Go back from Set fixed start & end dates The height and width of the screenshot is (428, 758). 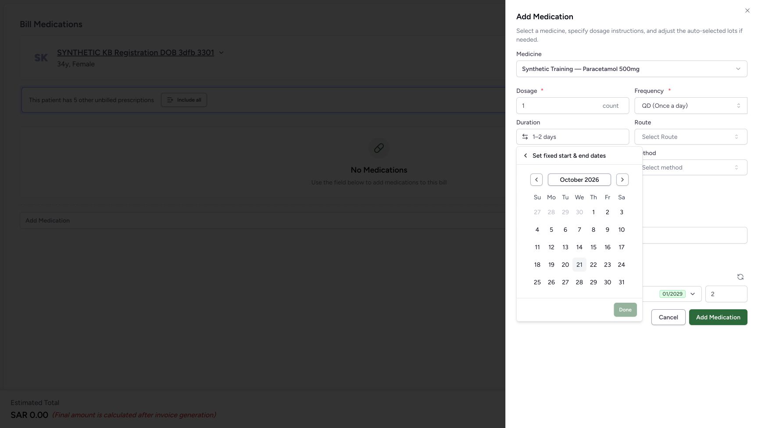[x=526, y=156]
